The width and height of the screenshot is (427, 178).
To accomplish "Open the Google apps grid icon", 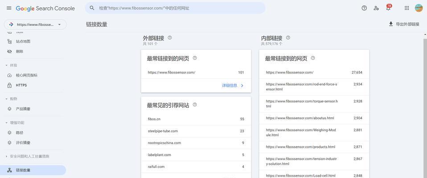I will [x=406, y=8].
